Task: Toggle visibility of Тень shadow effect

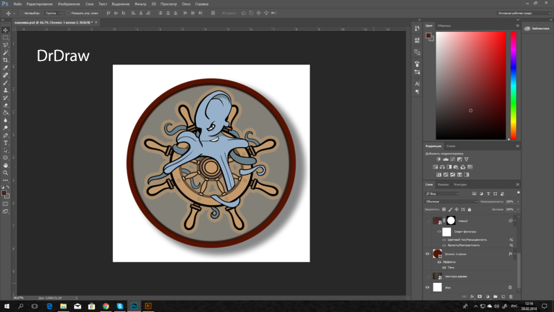Action: 444,268
